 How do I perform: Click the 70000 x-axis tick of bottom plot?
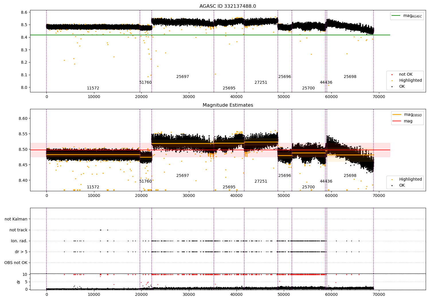(x=379, y=294)
